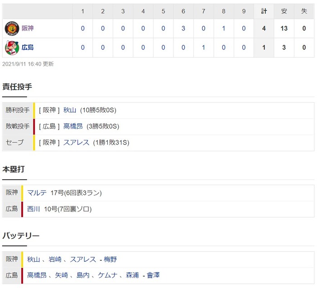Open the 阪神 team link in scoreboard

click(28, 28)
